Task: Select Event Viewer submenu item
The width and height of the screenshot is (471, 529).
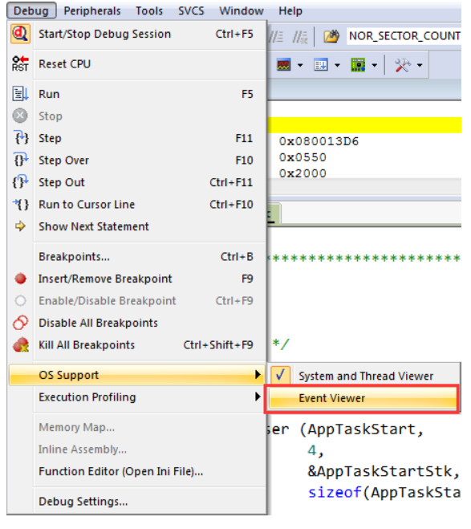Action: 363,398
